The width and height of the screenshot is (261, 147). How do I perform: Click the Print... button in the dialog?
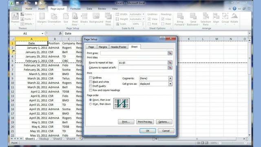pos(126,122)
